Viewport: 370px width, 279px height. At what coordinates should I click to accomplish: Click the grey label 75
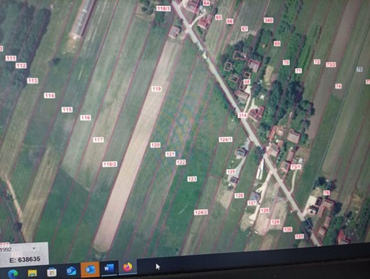360,69
